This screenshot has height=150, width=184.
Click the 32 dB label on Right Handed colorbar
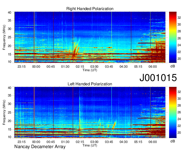179,18
